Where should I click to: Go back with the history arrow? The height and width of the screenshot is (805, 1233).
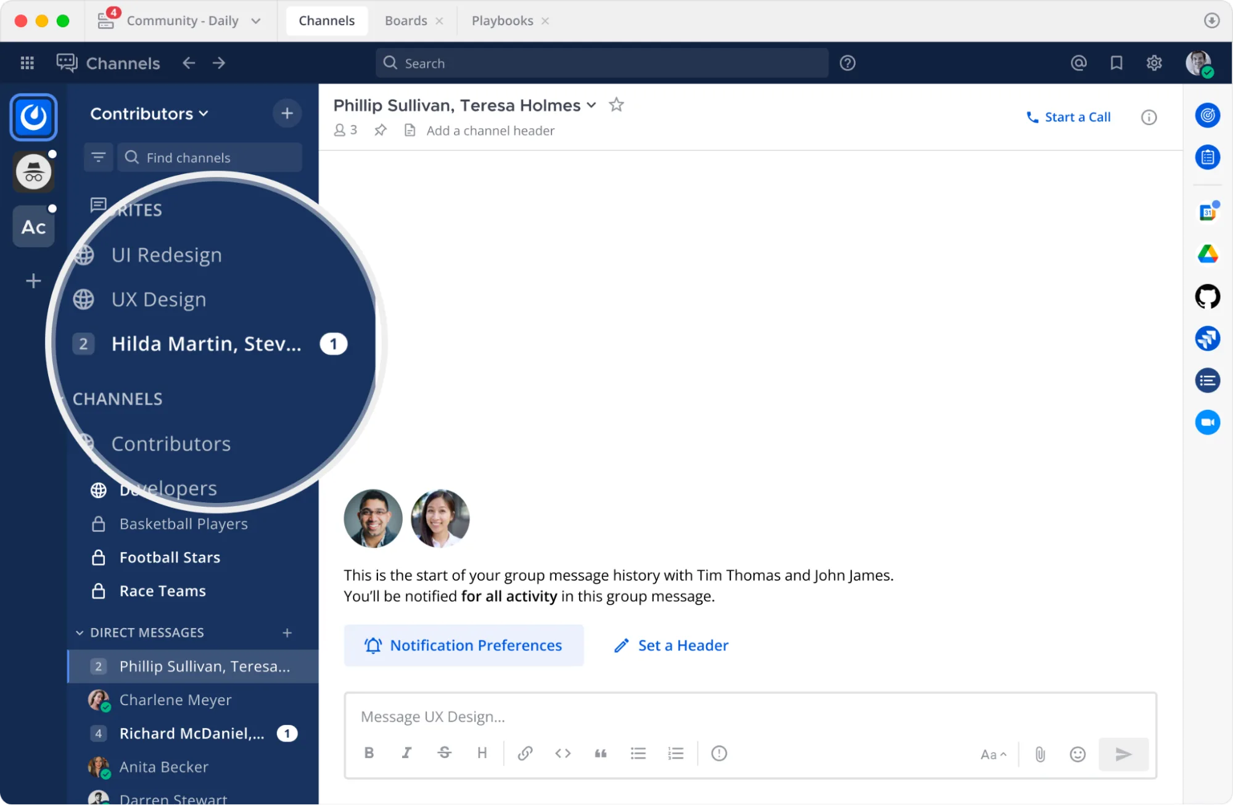coord(189,63)
